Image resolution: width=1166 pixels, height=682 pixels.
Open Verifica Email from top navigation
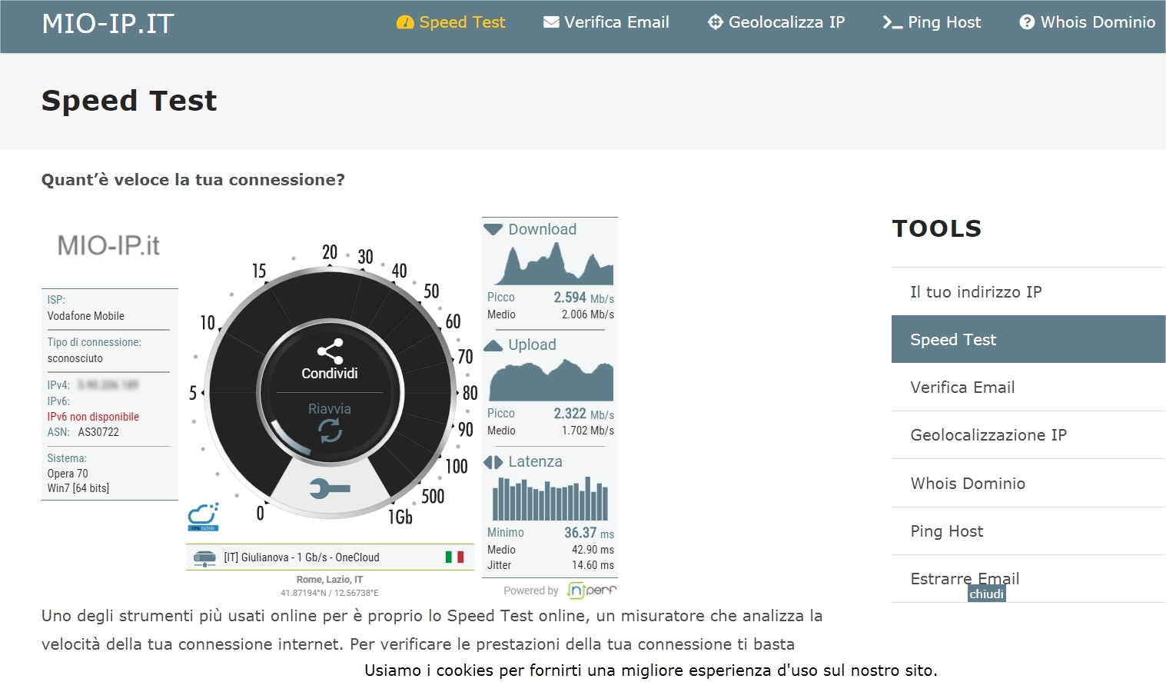click(606, 22)
